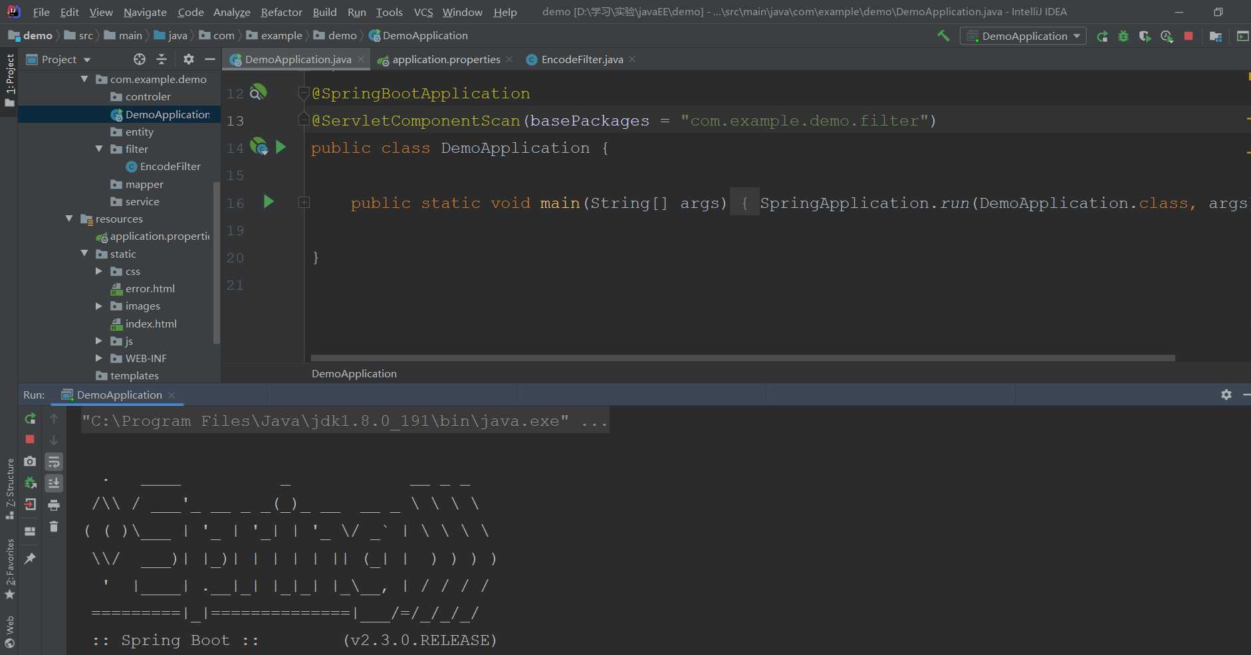Collapse the resources folder
This screenshot has height=655, width=1251.
click(69, 219)
